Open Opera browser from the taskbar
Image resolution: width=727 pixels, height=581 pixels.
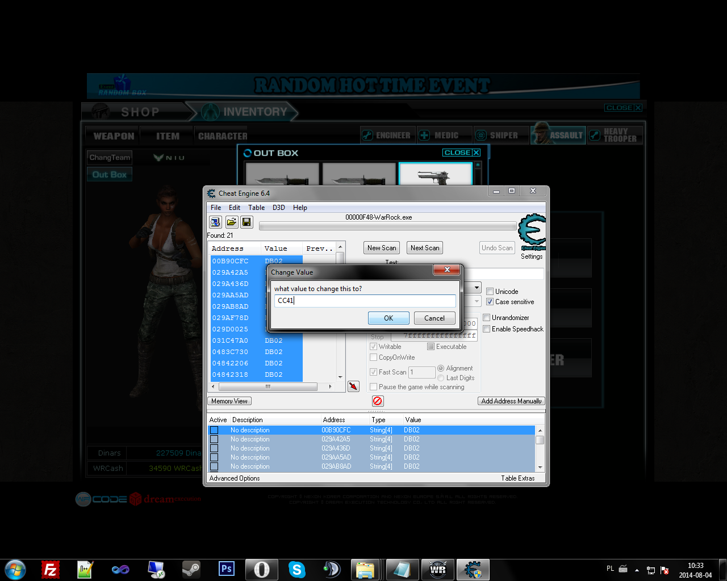pos(261,569)
